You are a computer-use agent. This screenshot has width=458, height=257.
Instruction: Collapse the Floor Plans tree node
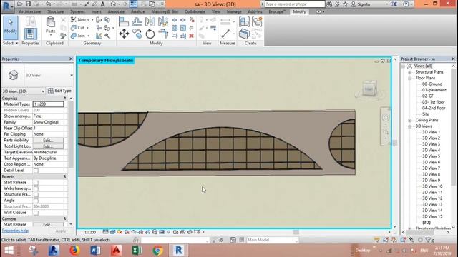click(x=410, y=78)
